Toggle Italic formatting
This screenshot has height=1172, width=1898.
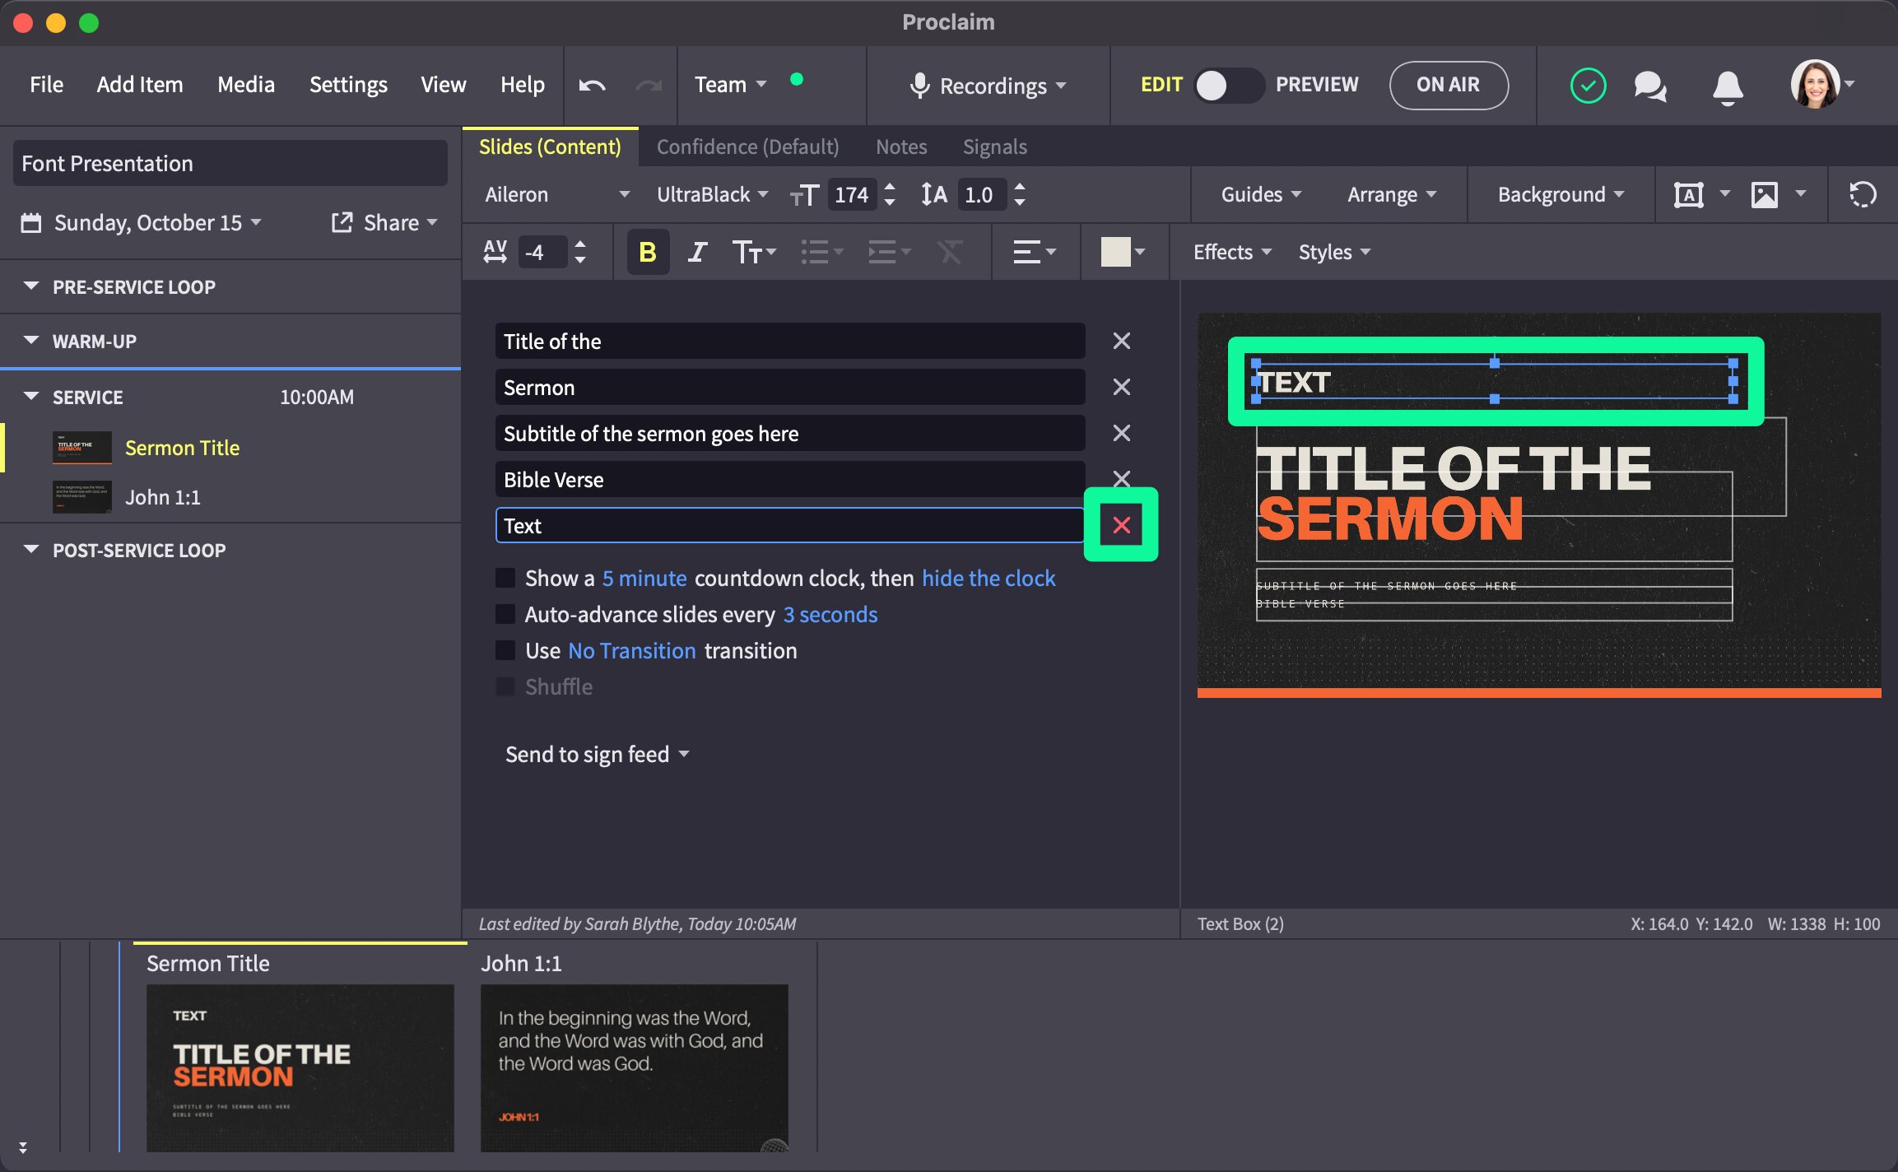pyautogui.click(x=697, y=252)
